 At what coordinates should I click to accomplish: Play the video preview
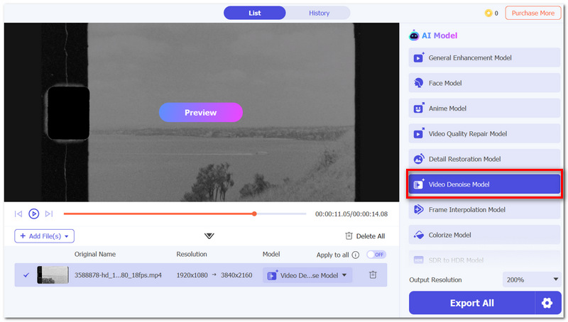coord(33,213)
